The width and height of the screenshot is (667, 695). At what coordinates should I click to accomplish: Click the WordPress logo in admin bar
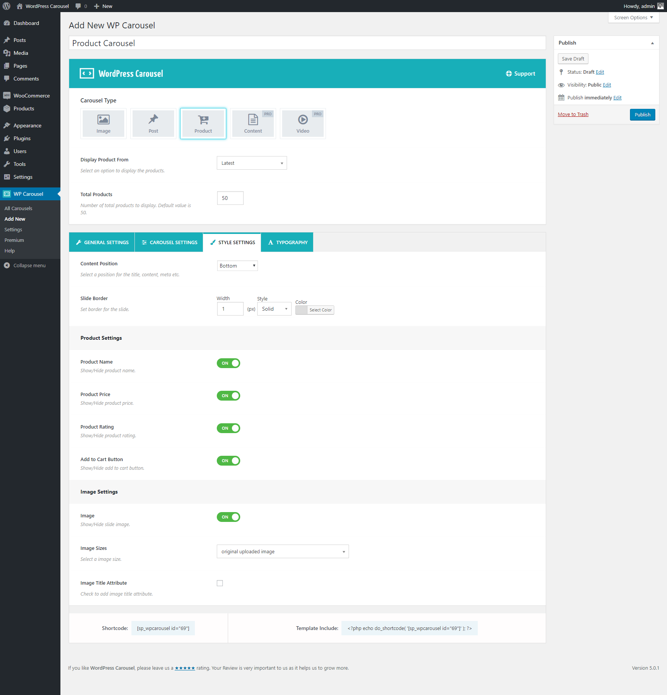click(x=6, y=6)
